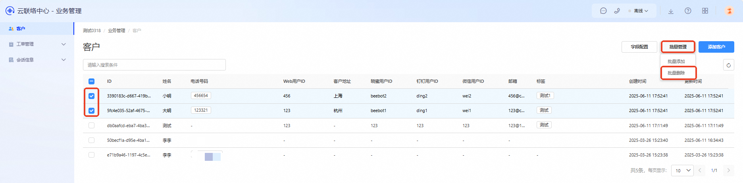743x183 pixels.
Task: Toggle the select-all header checkbox
Action: coord(91,81)
